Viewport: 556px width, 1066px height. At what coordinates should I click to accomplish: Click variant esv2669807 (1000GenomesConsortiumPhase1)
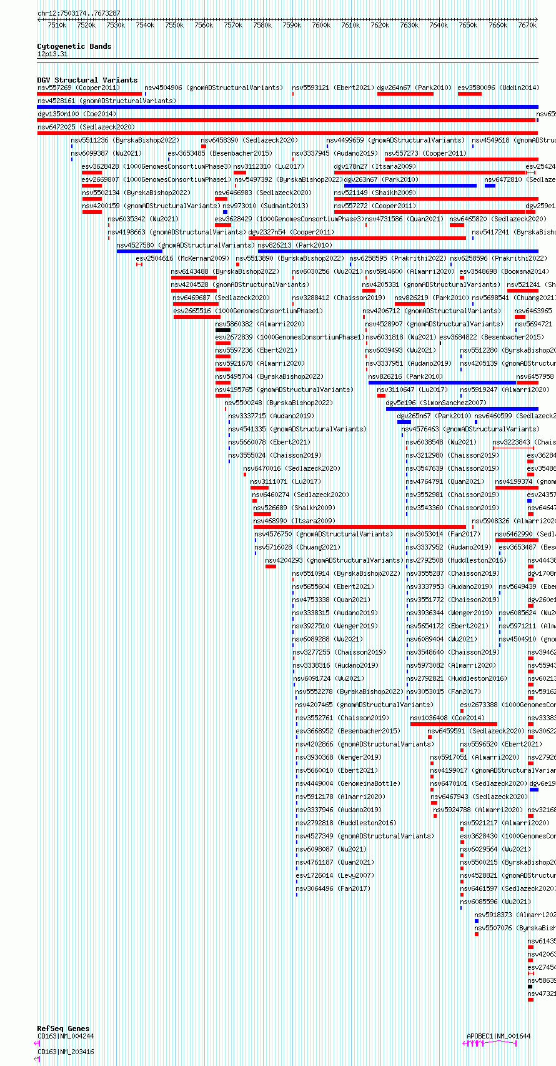point(156,179)
